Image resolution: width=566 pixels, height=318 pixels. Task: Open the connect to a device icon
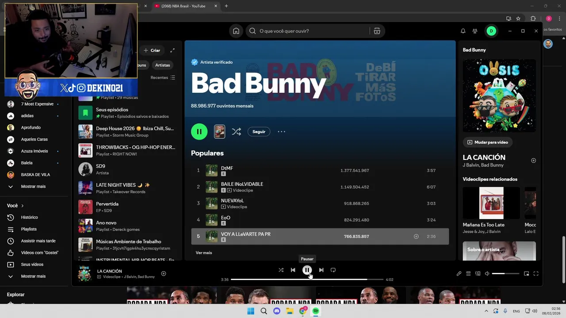tap(478, 273)
